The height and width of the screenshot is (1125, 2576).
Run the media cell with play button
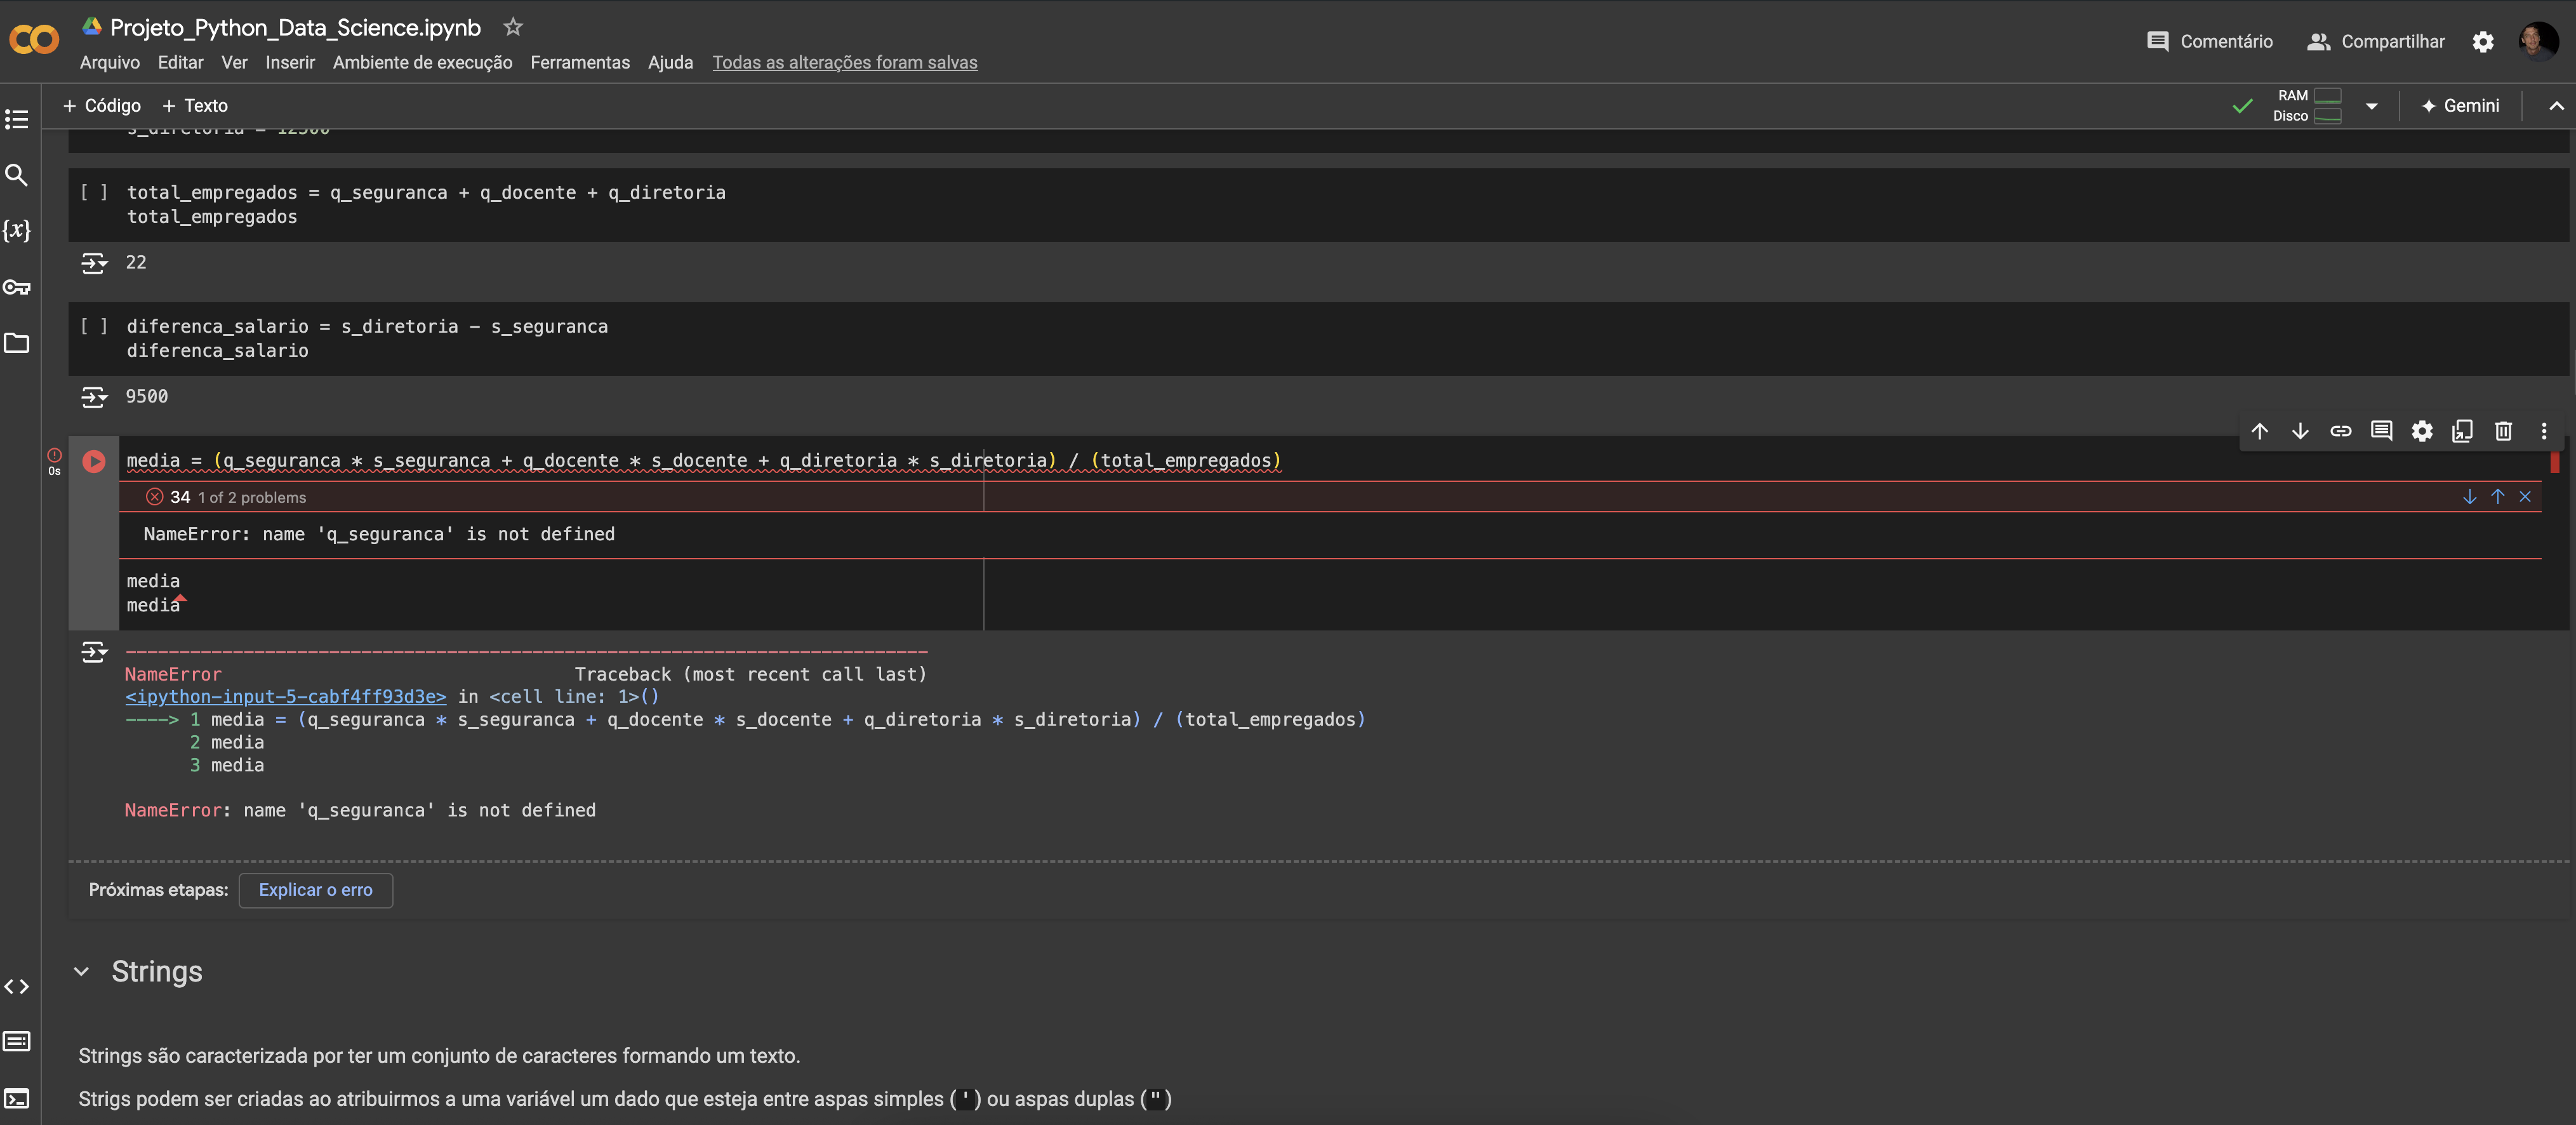tap(94, 461)
